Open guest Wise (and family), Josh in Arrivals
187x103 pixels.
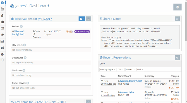pos(18,33)
